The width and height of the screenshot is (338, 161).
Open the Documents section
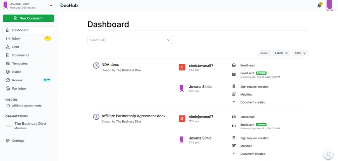28,55
